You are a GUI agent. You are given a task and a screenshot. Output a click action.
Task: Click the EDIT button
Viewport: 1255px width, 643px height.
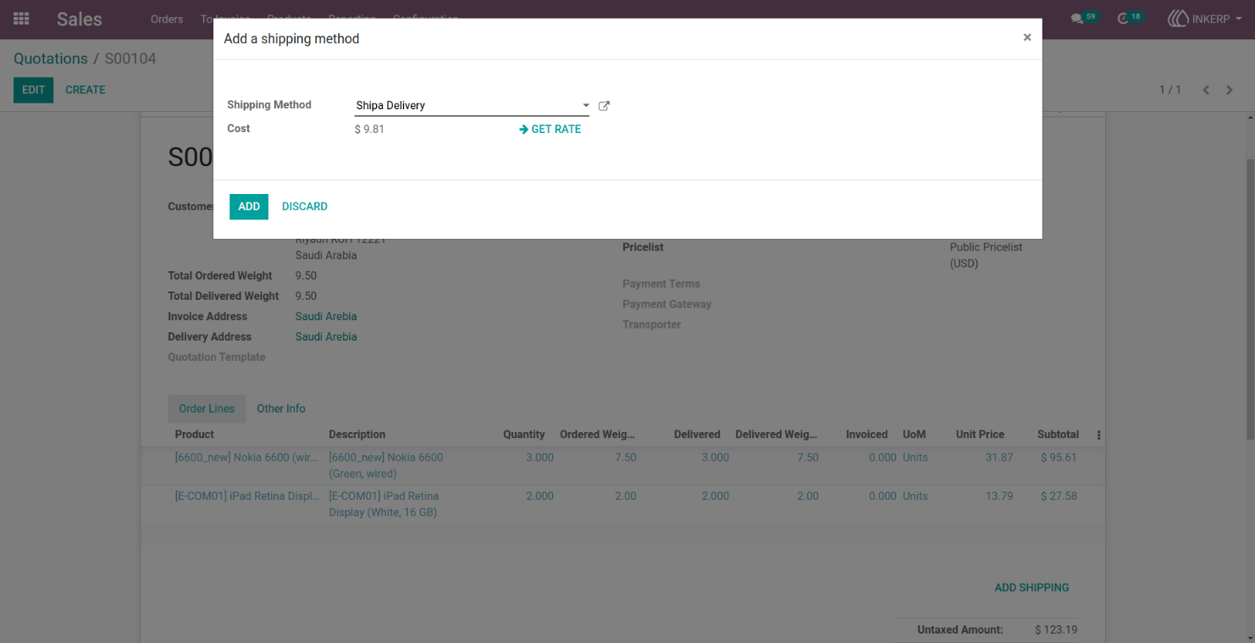pyautogui.click(x=33, y=90)
